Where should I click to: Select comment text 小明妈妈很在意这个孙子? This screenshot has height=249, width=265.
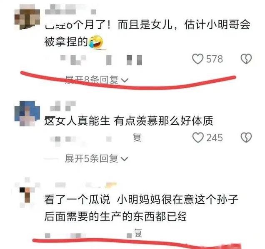(177, 200)
